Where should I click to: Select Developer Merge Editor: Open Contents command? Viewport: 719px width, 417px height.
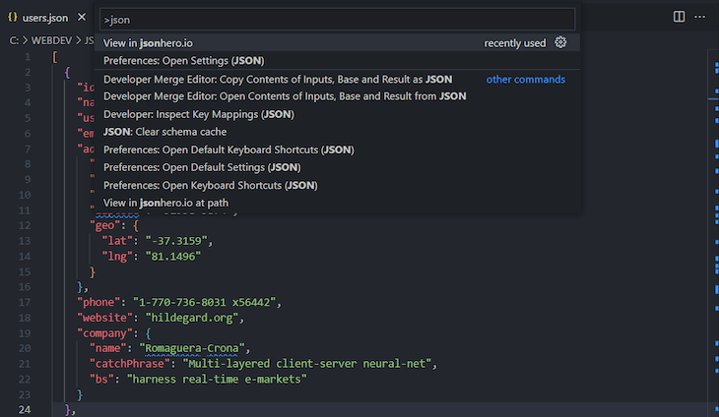pyautogui.click(x=285, y=96)
